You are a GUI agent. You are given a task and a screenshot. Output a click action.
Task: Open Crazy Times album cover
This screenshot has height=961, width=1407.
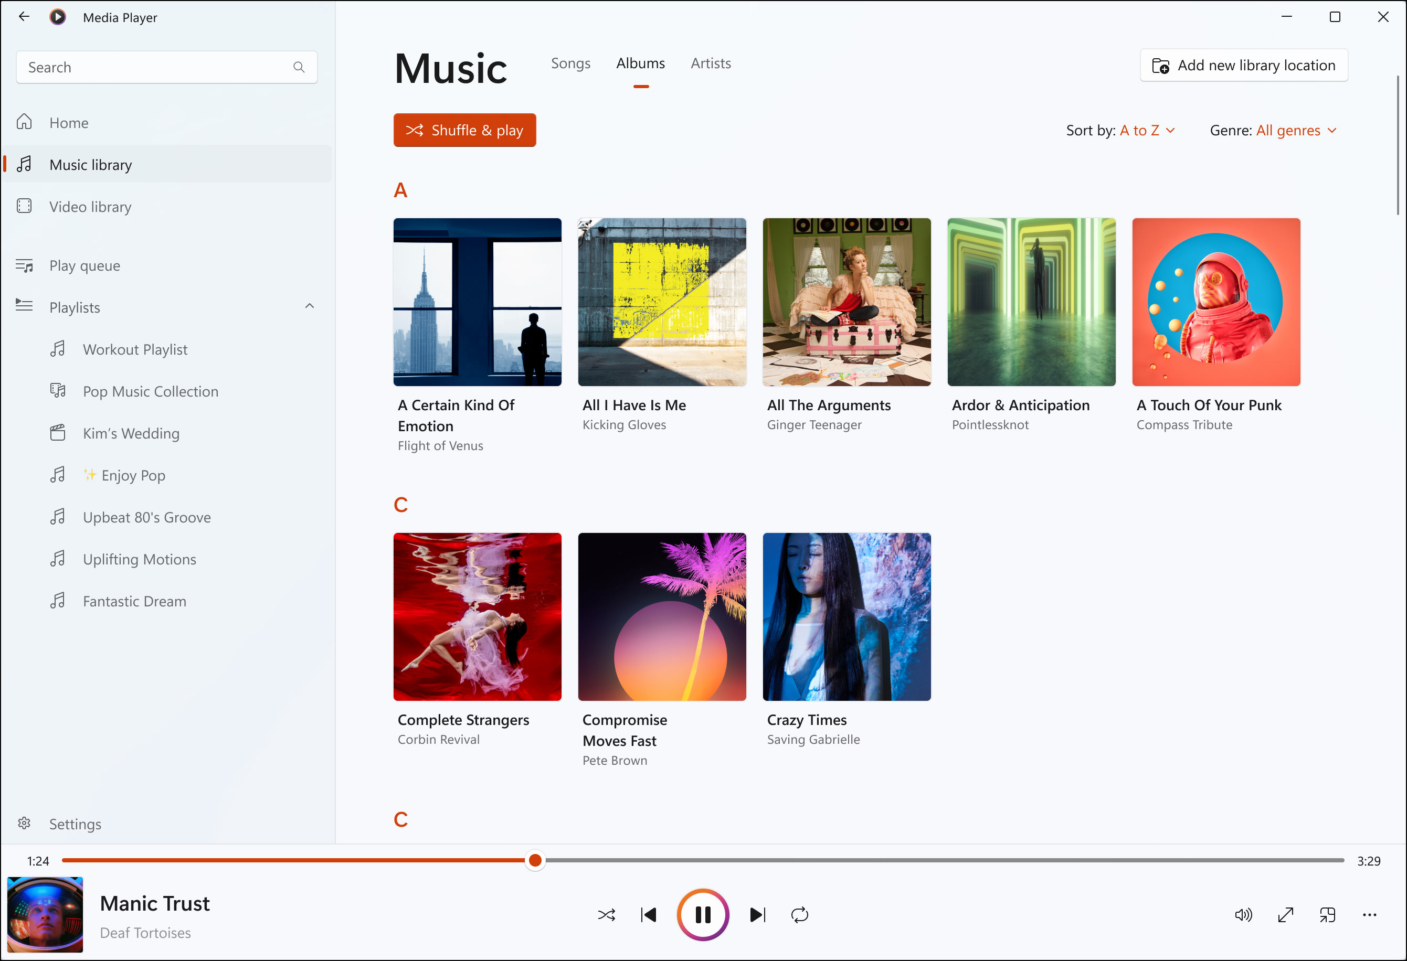tap(847, 617)
